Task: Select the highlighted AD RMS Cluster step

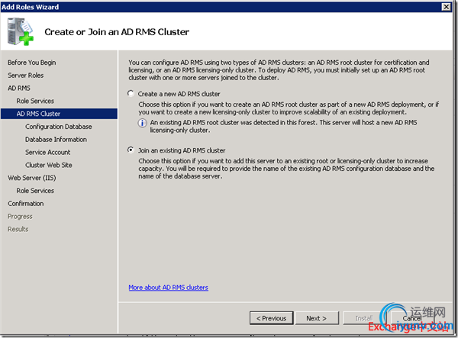Action: pyautogui.click(x=59, y=114)
